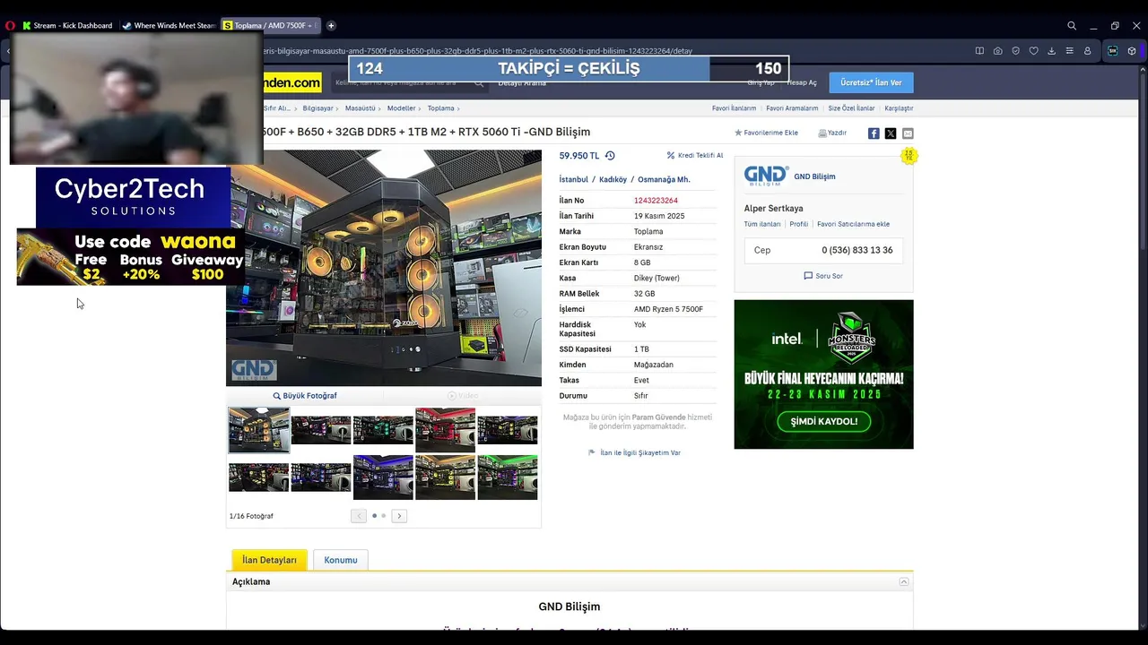Screen dimensions: 1148x645
Task: Share listing on Facebook
Action: tap(874, 133)
